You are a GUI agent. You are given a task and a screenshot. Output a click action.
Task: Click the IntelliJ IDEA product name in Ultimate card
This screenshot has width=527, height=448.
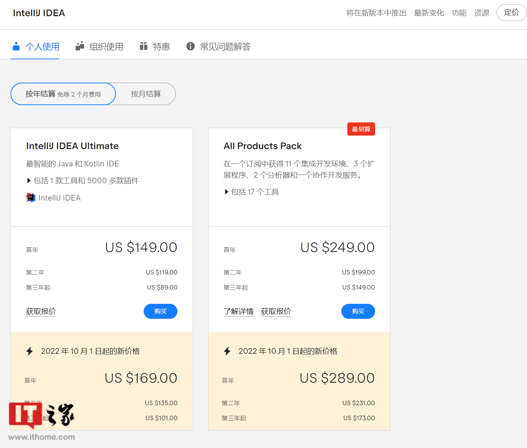tap(59, 198)
